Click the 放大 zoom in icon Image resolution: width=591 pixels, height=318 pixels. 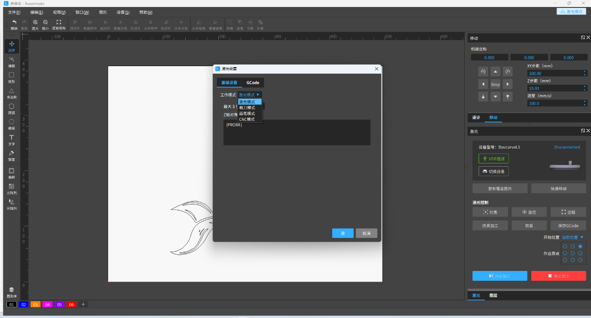pyautogui.click(x=35, y=24)
